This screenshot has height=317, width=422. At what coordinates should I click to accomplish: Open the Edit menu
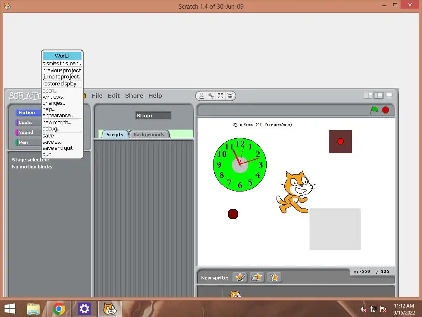point(114,96)
